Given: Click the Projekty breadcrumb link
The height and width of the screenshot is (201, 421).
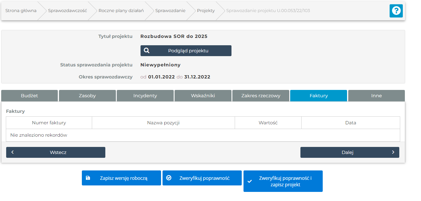Looking at the screenshot, I should (x=206, y=11).
